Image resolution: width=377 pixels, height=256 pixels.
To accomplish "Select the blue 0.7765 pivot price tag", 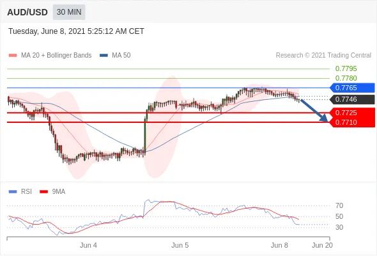I will pos(352,88).
